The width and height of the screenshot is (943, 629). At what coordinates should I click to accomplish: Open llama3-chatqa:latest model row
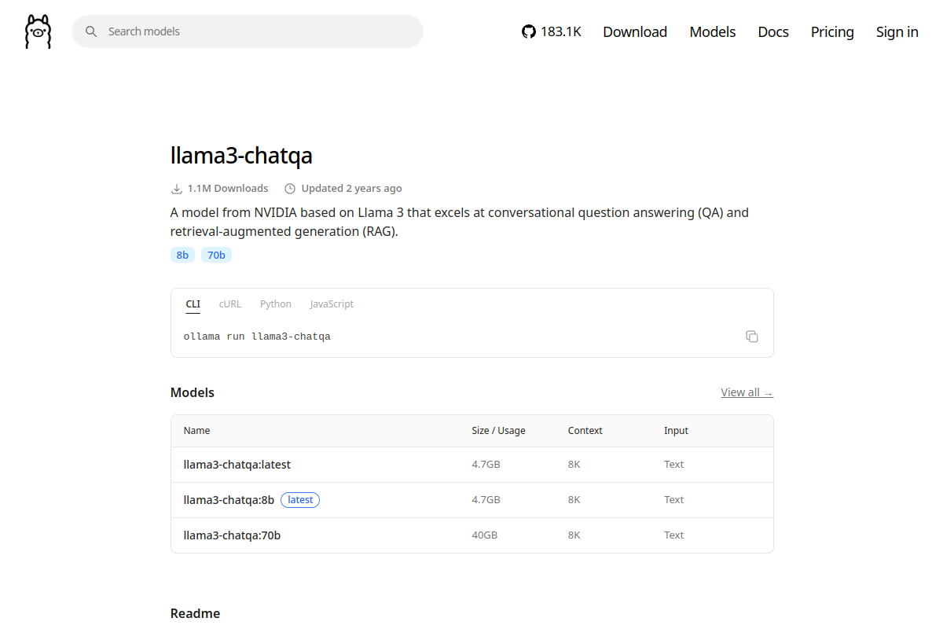(x=472, y=465)
